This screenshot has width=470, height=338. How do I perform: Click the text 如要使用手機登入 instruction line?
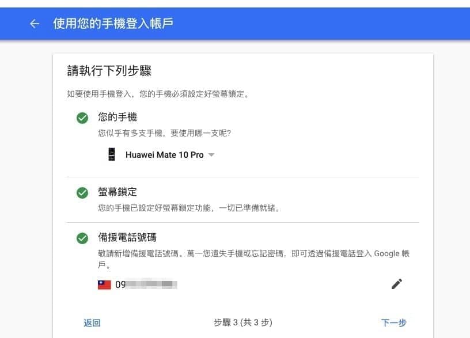pyautogui.click(x=158, y=94)
